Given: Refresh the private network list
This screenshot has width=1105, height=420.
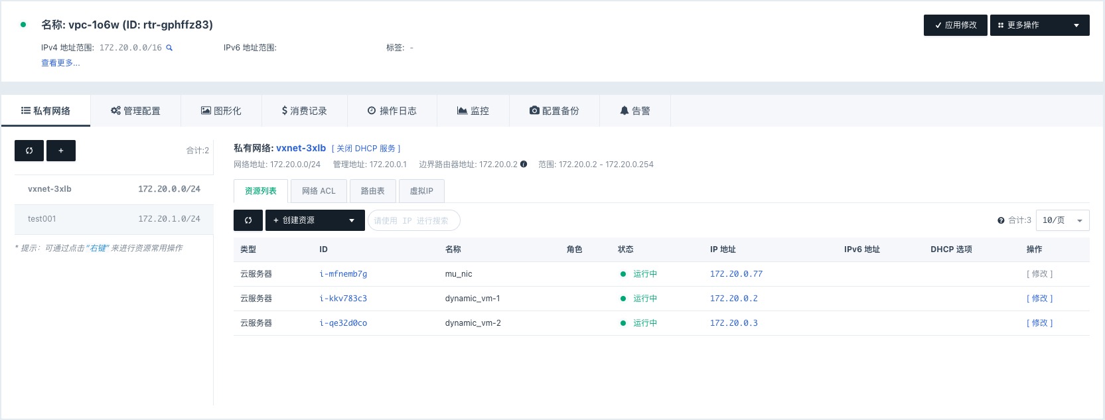Looking at the screenshot, I should (29, 151).
